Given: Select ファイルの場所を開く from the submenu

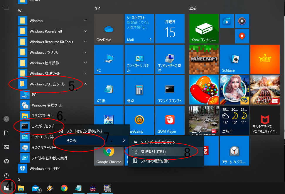Looking at the screenshot, I should pos(166,161).
